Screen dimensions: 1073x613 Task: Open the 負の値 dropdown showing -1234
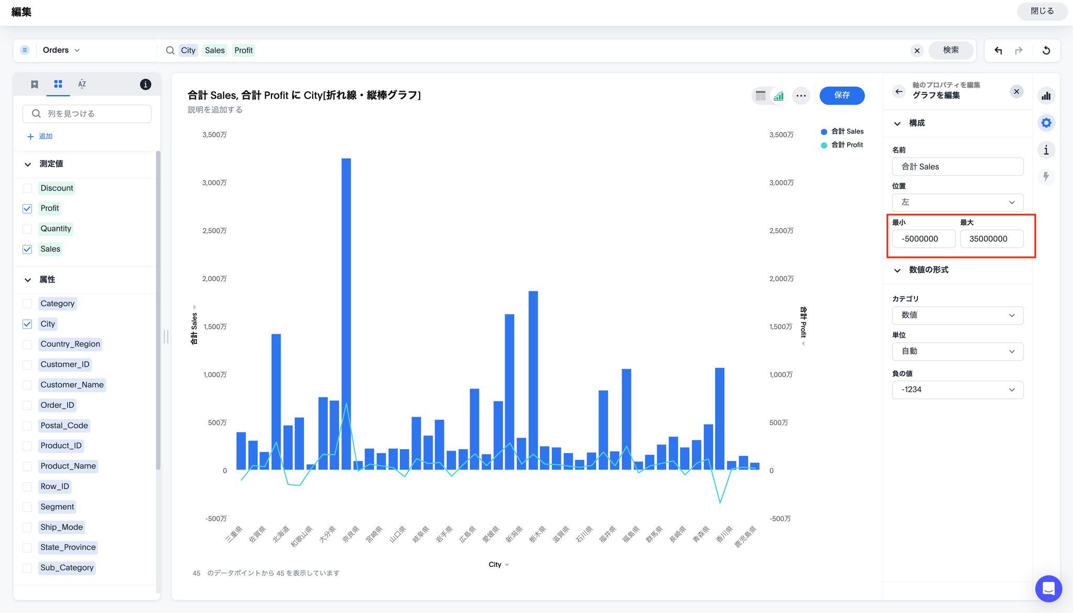tap(957, 389)
